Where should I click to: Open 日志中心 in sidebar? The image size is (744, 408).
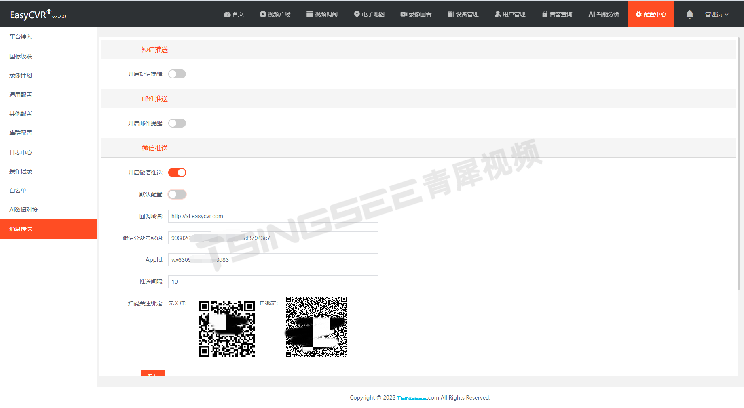pyautogui.click(x=48, y=152)
